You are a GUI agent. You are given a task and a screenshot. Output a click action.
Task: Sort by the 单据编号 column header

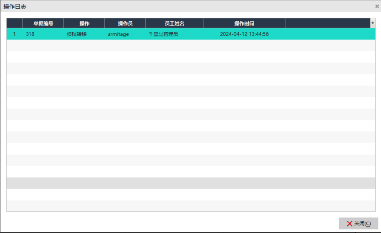point(43,23)
